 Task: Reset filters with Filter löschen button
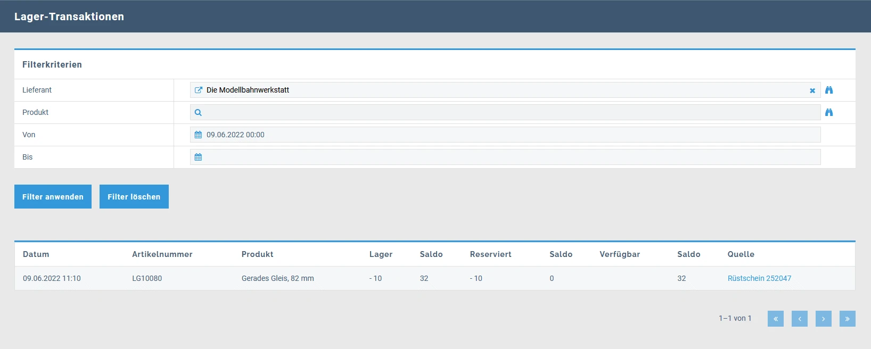pyautogui.click(x=134, y=197)
